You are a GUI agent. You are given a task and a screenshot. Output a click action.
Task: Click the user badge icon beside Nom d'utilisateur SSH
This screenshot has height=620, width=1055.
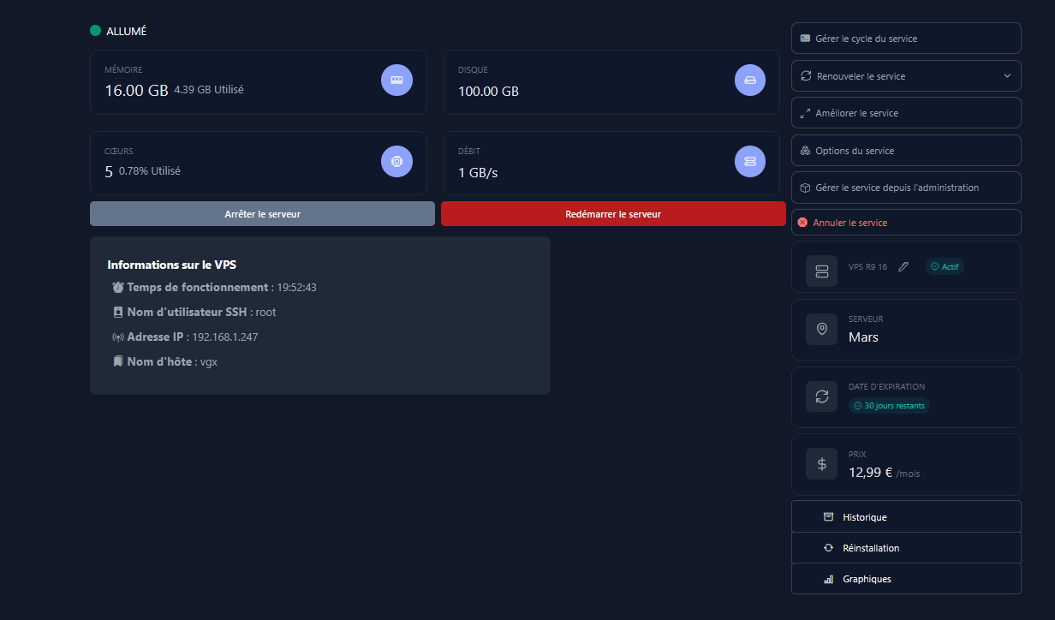[x=118, y=313]
